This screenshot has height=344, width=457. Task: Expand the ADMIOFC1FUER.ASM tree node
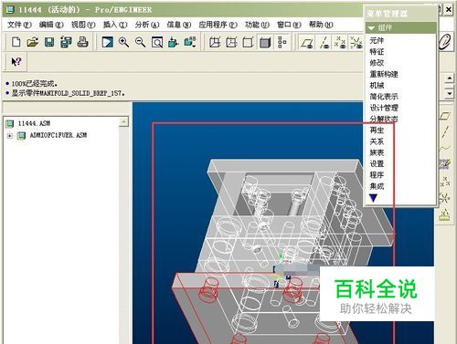click(10, 136)
